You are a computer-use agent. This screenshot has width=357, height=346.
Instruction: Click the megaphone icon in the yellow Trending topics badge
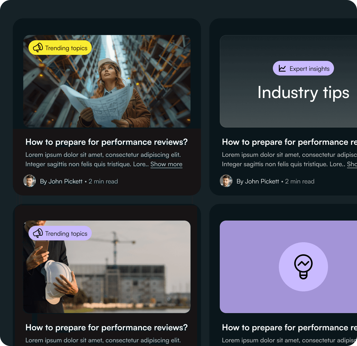point(38,48)
